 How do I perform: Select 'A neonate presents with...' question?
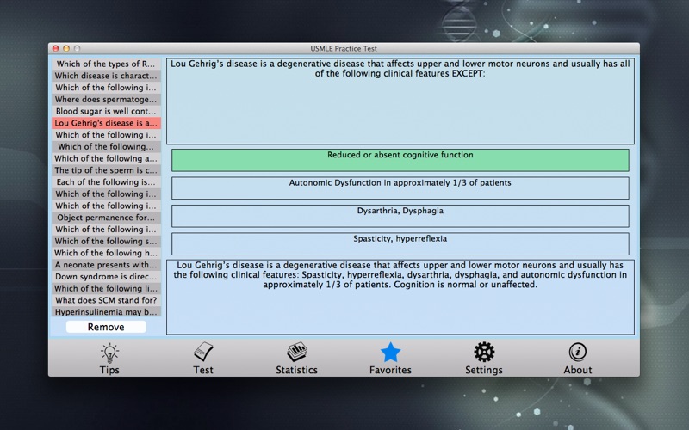pos(106,265)
